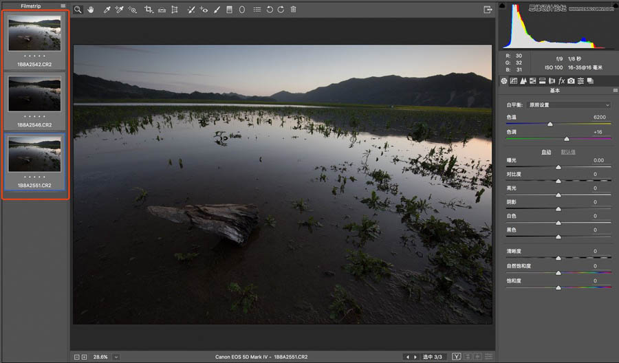Click the trash icon to mark for deletion

coord(293,10)
